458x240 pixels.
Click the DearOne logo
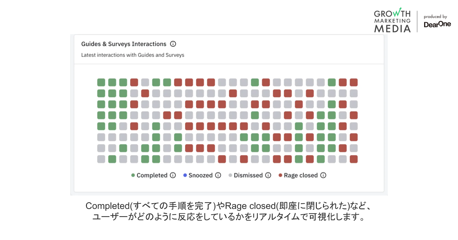tap(437, 24)
